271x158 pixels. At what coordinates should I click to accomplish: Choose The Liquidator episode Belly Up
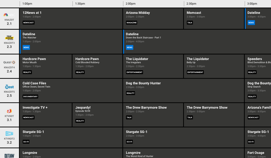pyautogui.click(x=214, y=66)
